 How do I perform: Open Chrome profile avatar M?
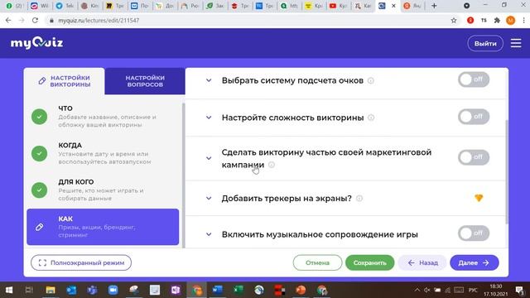tap(511, 20)
